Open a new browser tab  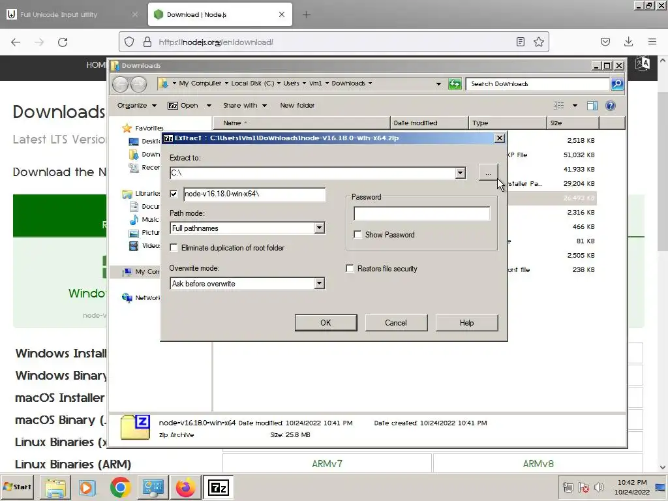(307, 14)
